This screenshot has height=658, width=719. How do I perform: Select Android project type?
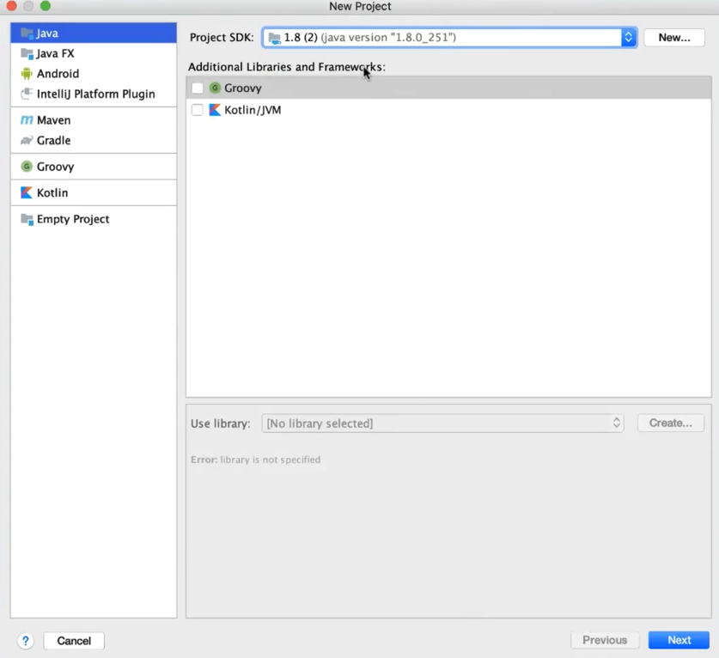[x=94, y=73]
